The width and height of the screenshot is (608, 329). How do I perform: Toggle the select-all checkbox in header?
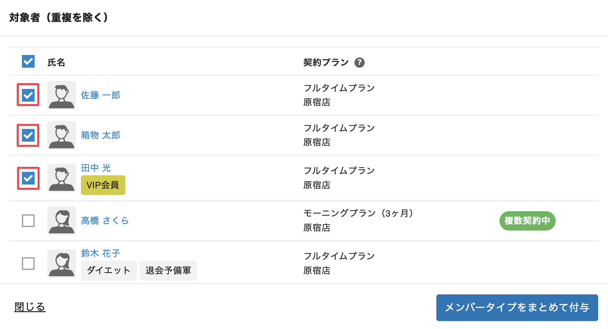tap(28, 62)
